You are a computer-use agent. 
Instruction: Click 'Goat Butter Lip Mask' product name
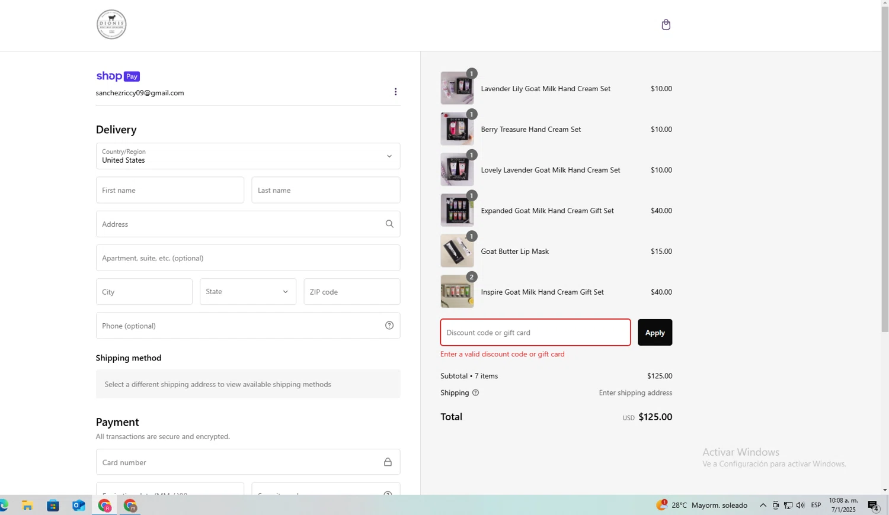click(514, 251)
